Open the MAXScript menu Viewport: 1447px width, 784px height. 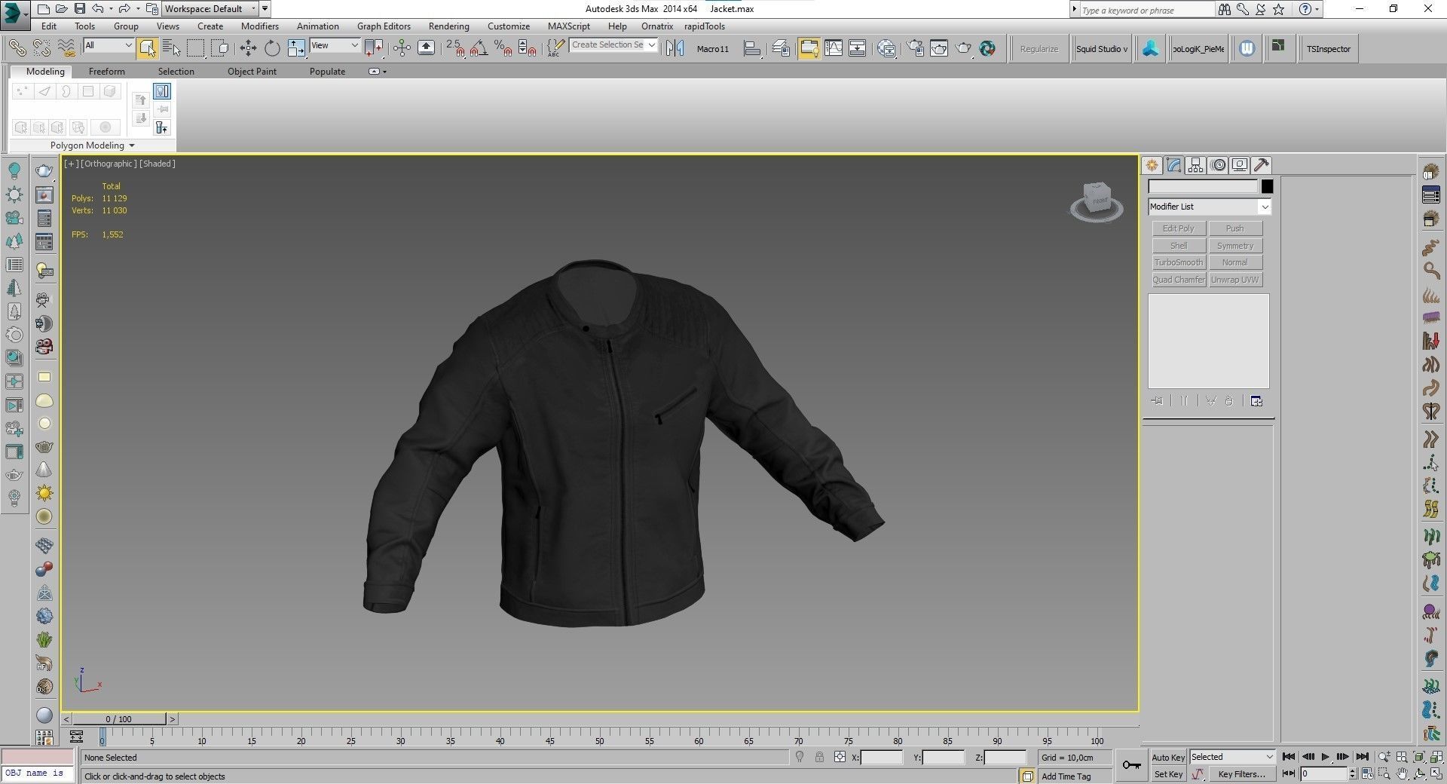569,26
